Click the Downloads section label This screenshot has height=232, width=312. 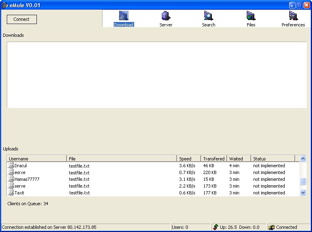pyautogui.click(x=13, y=35)
